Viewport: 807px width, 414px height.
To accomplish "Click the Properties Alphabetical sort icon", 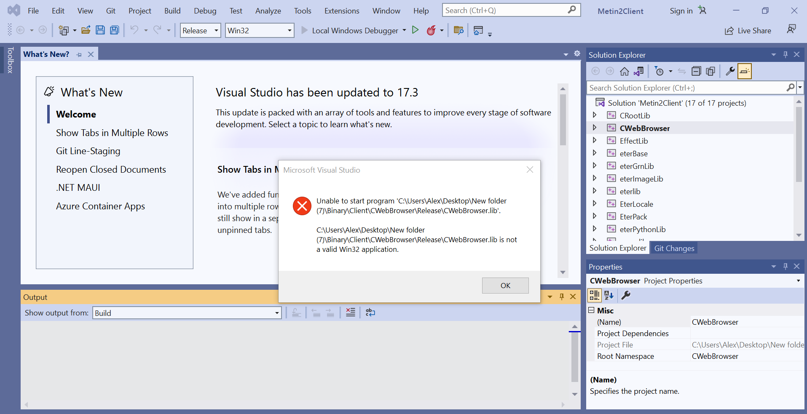I will coord(609,296).
